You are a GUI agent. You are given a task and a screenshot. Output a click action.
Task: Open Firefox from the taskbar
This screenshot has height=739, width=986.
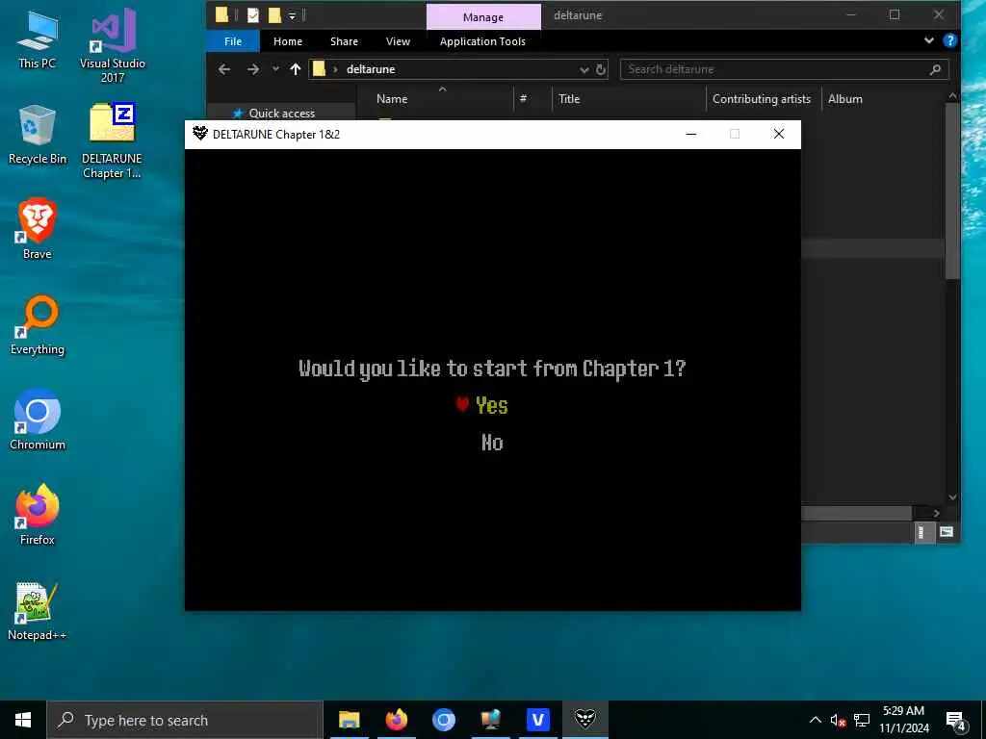[396, 720]
